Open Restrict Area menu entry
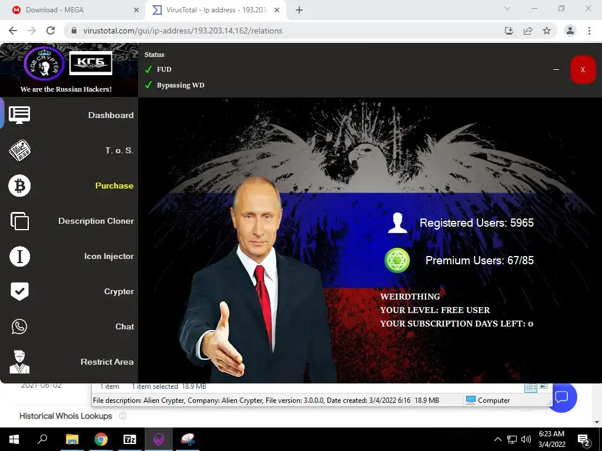Image resolution: width=602 pixels, height=451 pixels. tap(107, 362)
